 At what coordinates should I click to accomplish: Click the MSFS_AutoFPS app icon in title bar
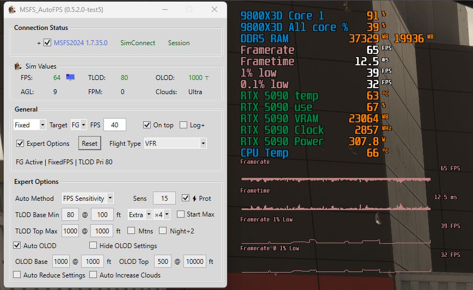12,10
